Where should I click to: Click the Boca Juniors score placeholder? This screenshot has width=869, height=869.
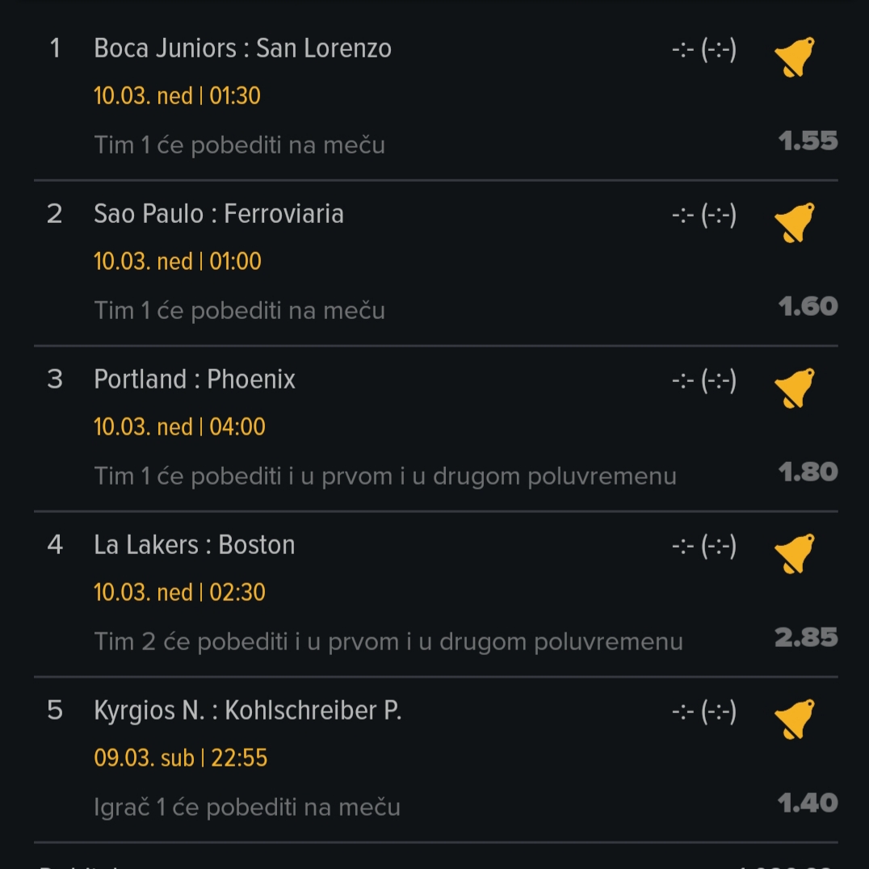pos(704,50)
